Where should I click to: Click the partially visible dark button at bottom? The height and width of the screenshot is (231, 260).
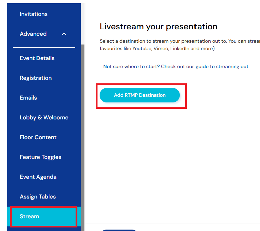tap(119, 230)
